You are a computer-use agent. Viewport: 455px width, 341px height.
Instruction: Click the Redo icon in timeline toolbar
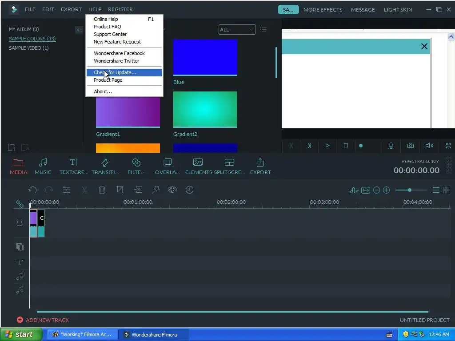[x=49, y=190]
